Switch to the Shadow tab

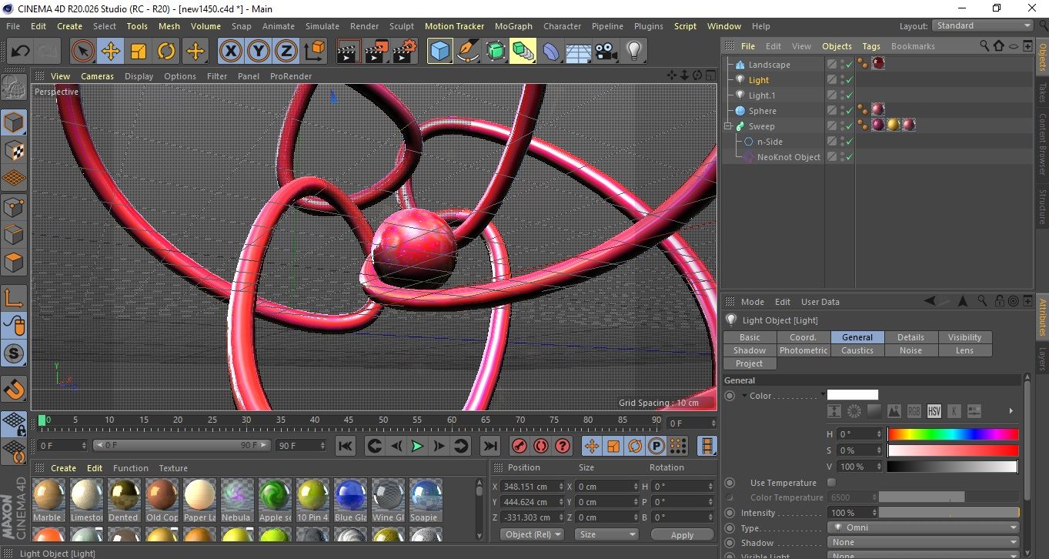click(749, 350)
